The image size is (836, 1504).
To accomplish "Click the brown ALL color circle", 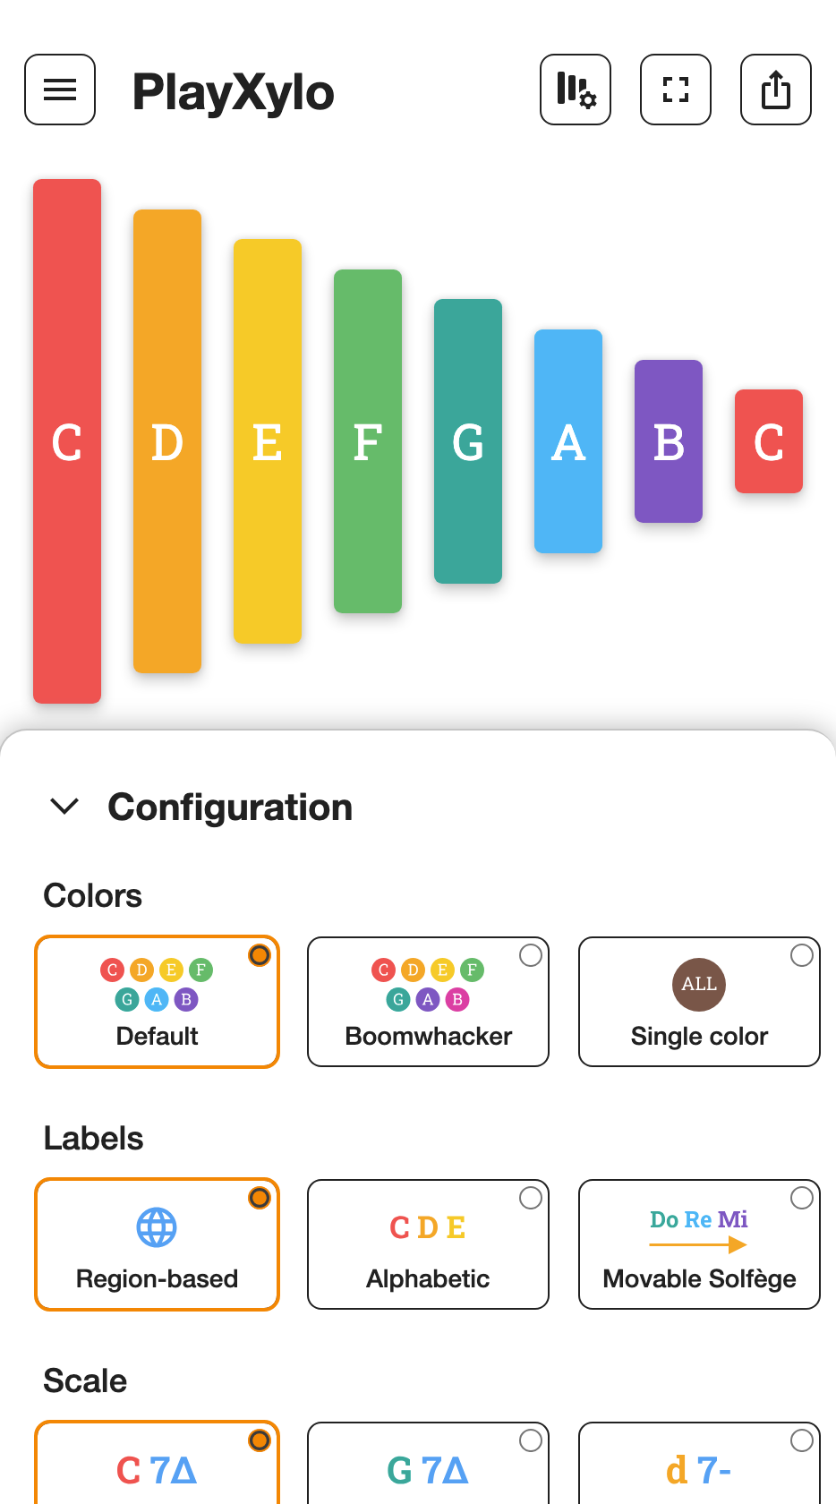I will 699,984.
